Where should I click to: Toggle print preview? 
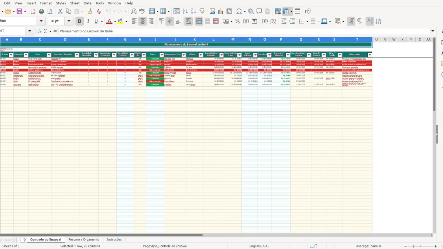coord(50,11)
